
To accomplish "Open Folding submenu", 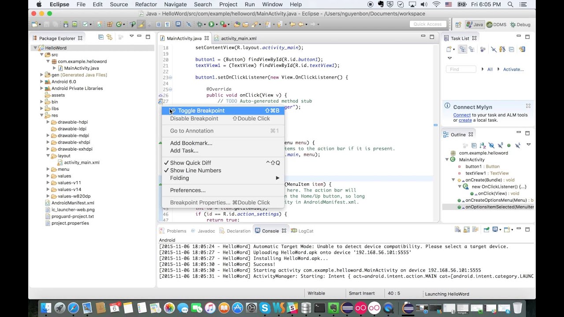I will point(223,178).
